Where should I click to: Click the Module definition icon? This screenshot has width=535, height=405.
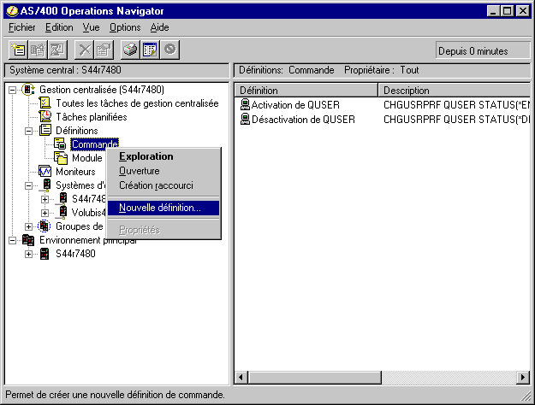61,158
